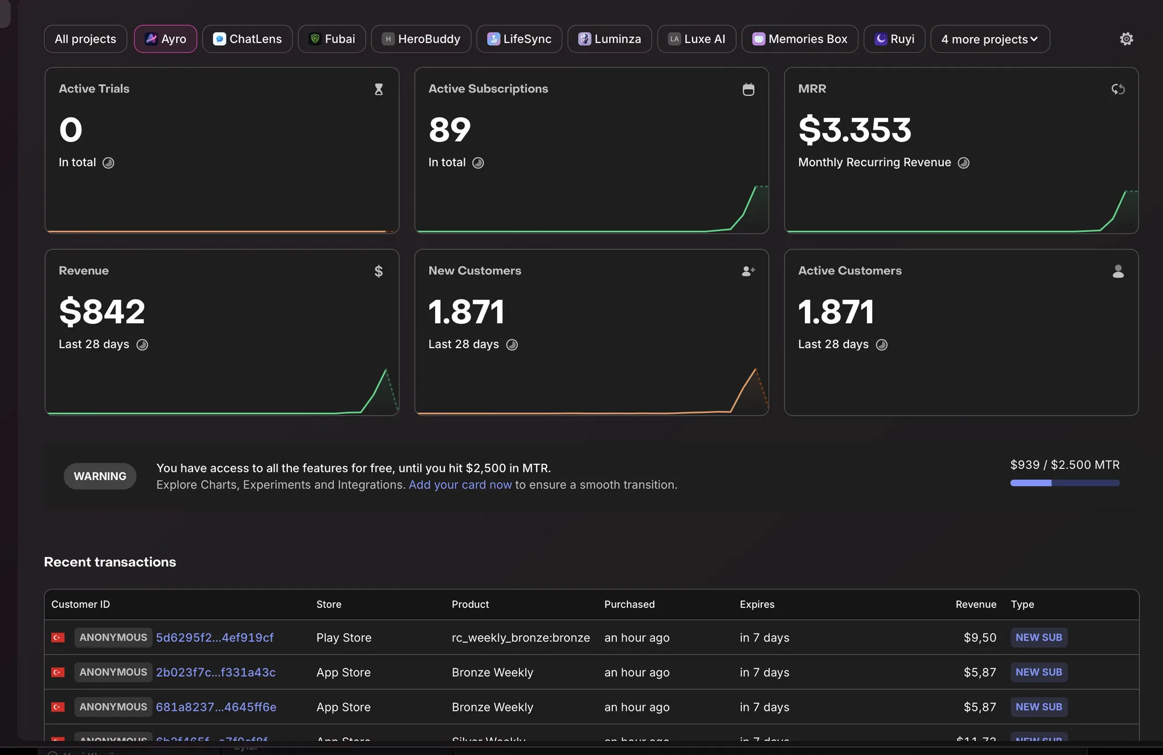The image size is (1163, 755).
Task: Click the recurring arrows icon on MRR card
Action: point(1118,89)
